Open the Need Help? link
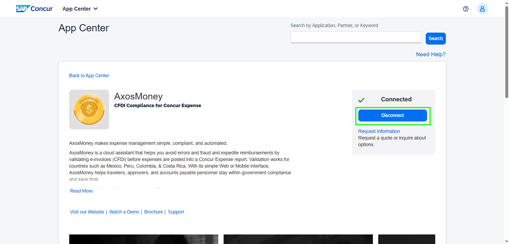 [430, 54]
